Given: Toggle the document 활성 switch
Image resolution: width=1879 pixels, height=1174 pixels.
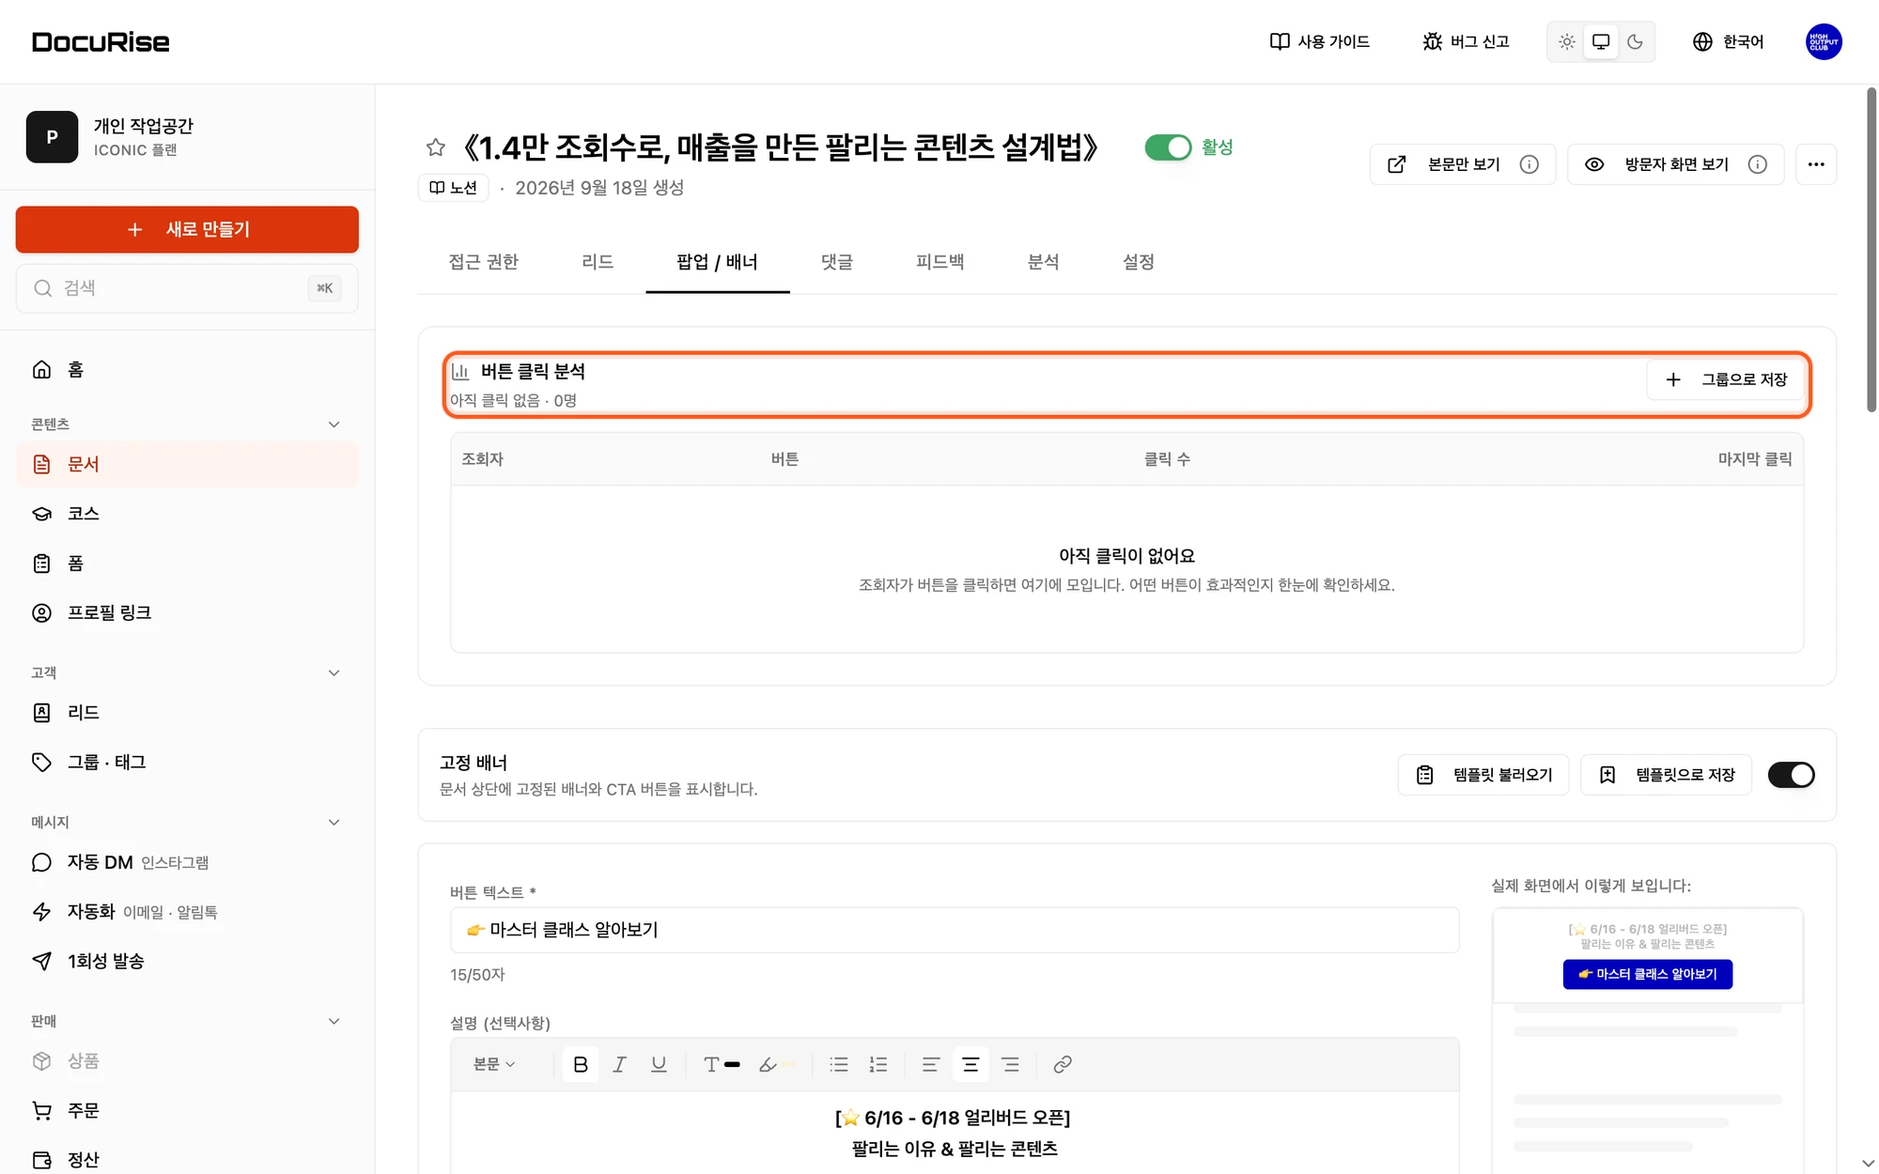Looking at the screenshot, I should 1168,147.
